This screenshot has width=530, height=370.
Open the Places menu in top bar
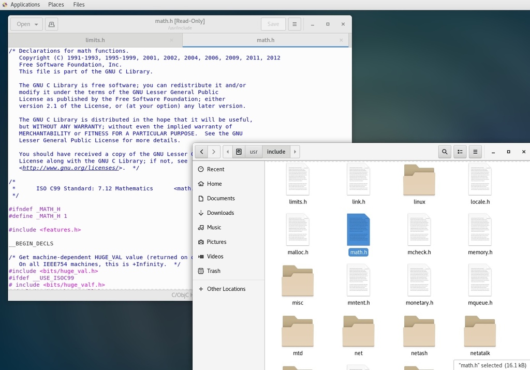pos(56,4)
